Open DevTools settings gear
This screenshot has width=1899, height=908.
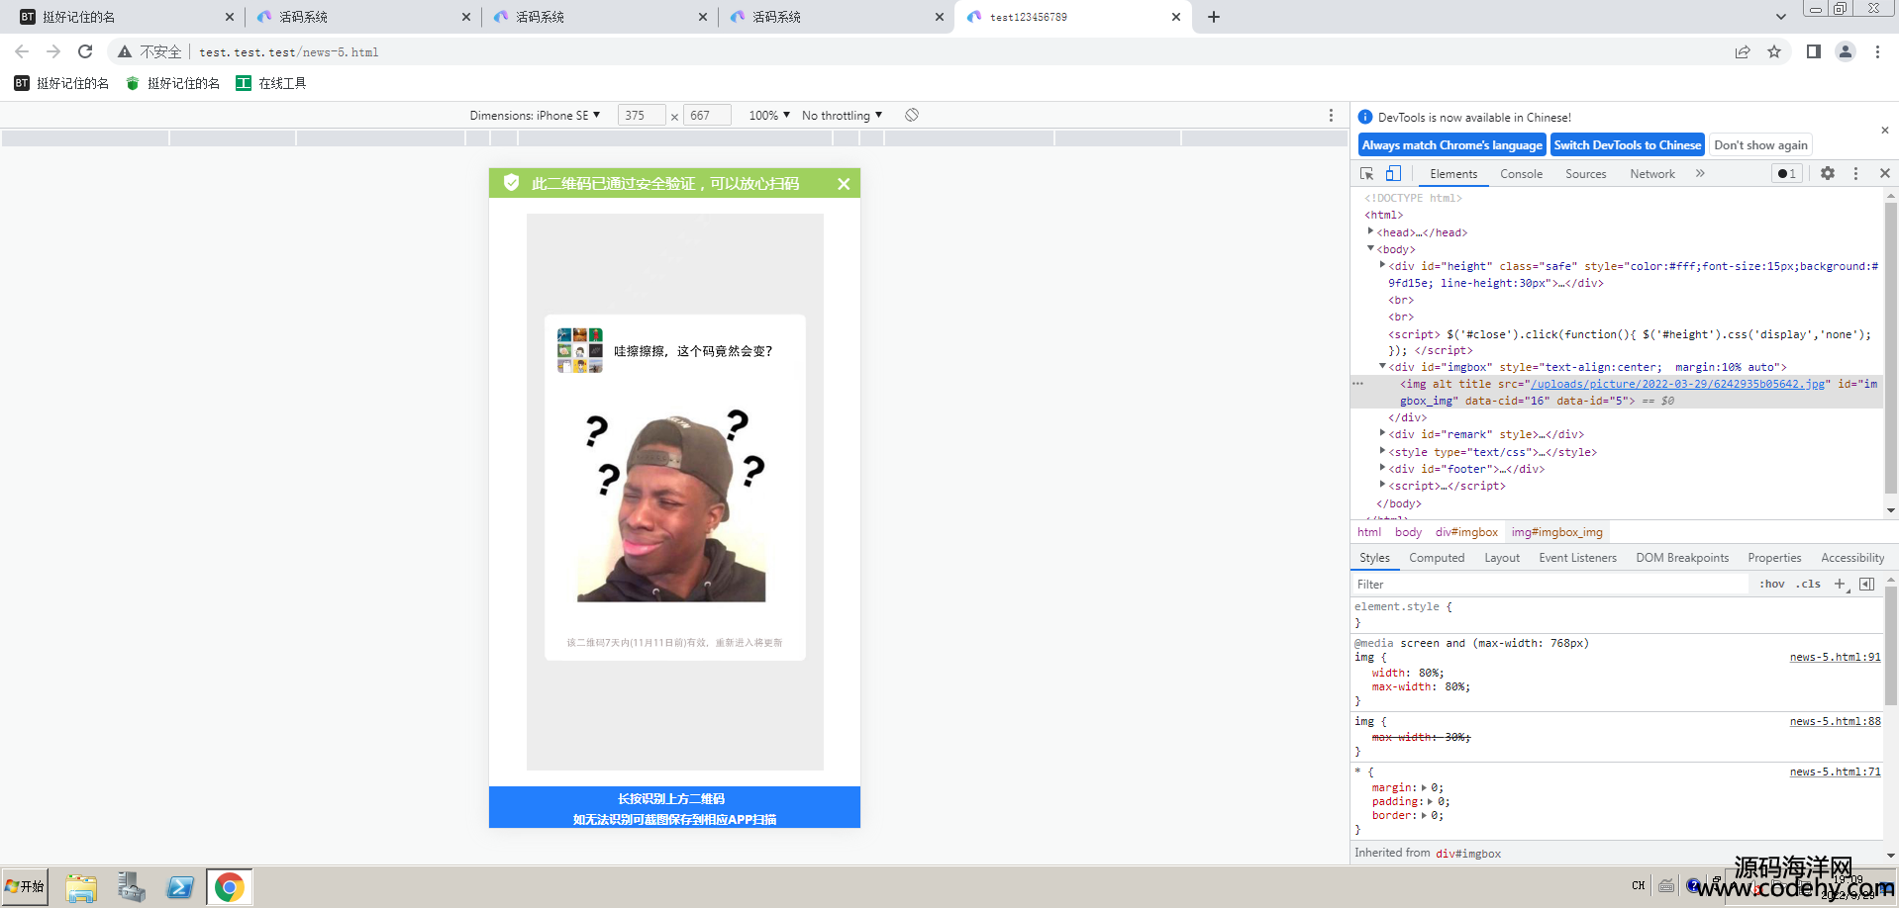(1828, 173)
